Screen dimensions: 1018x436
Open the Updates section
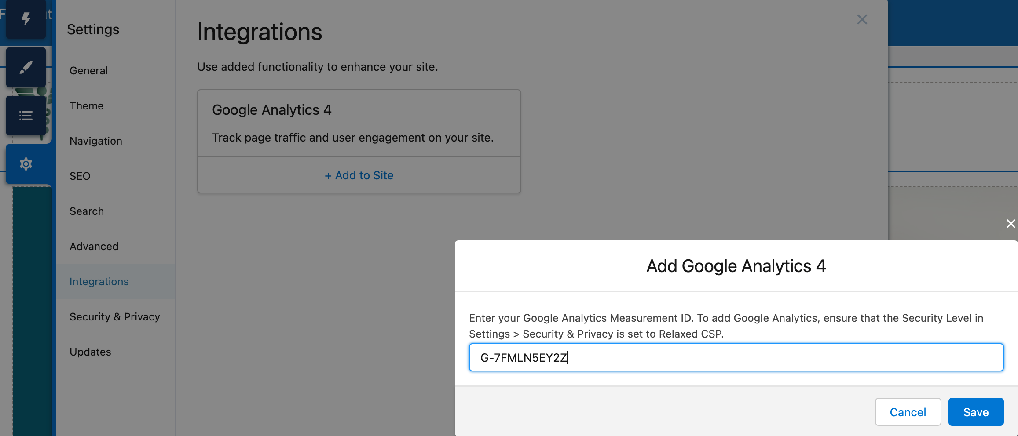point(90,352)
